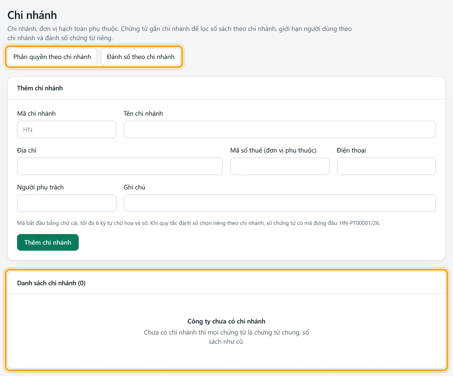Focus the Tên chi nhánh field
The width and height of the screenshot is (453, 376).
point(280,129)
